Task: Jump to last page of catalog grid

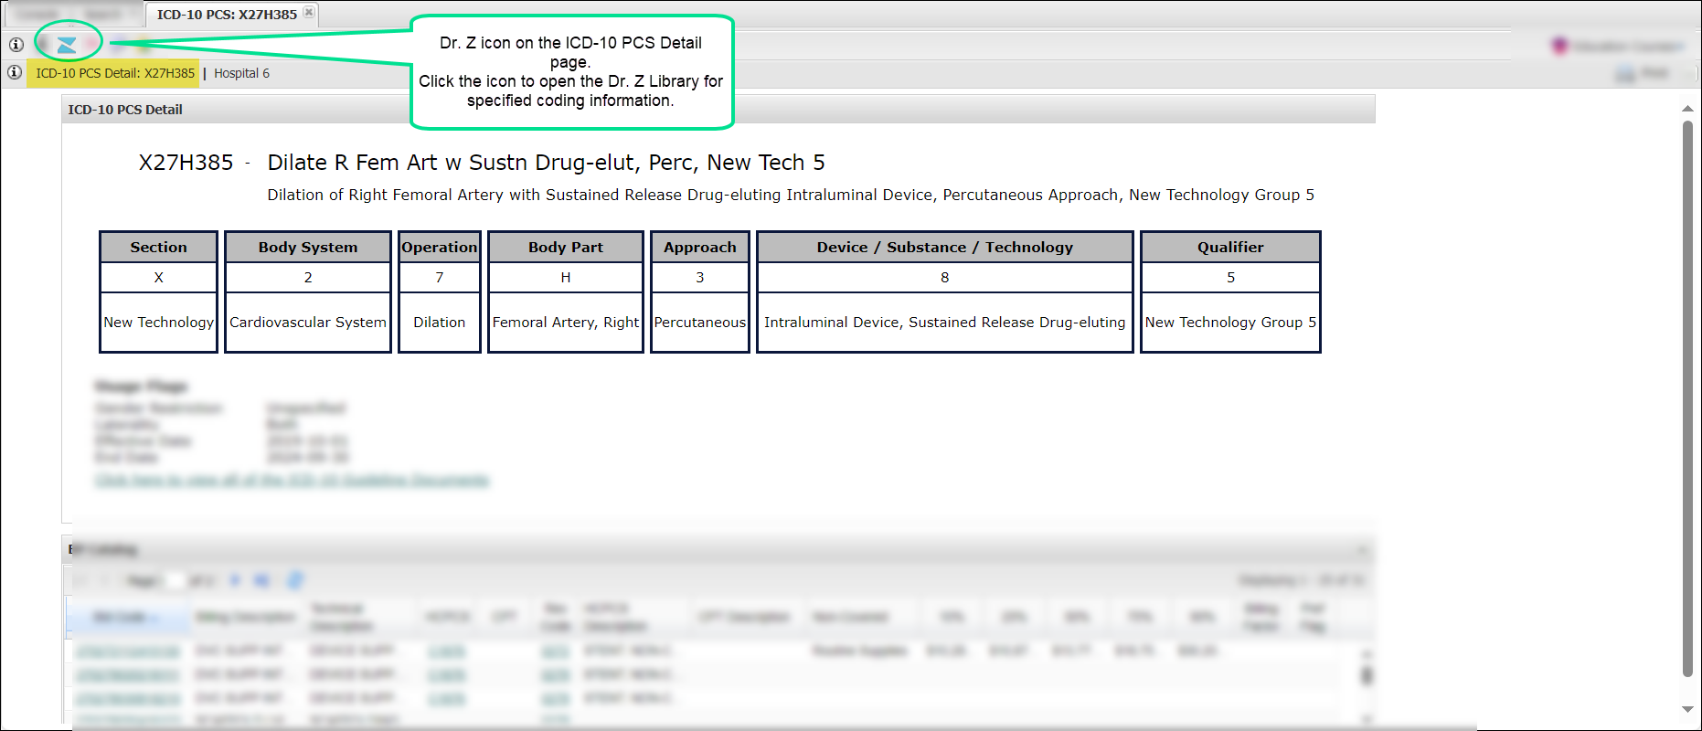Action: (x=261, y=580)
